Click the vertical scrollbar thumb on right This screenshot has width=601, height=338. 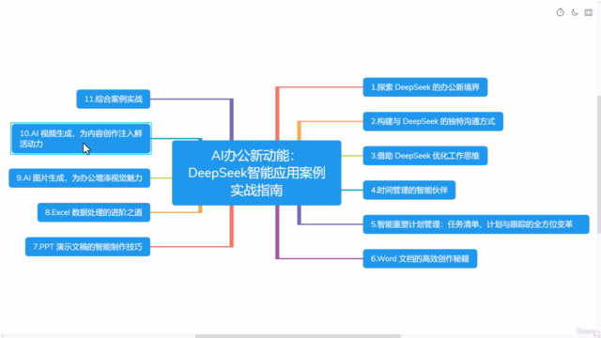[599, 164]
